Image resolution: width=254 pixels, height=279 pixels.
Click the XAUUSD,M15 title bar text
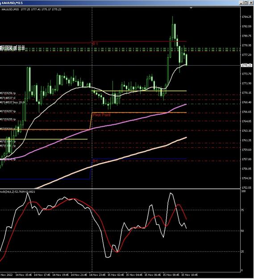(x=12, y=3)
